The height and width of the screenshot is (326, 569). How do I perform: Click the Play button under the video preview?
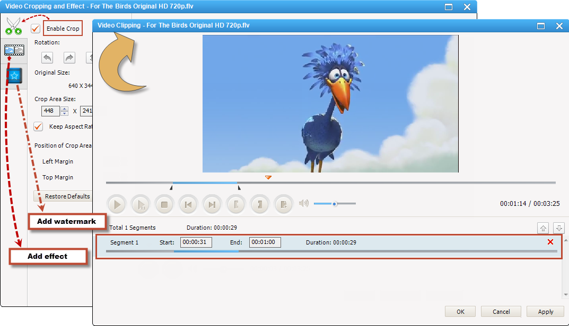[117, 204]
